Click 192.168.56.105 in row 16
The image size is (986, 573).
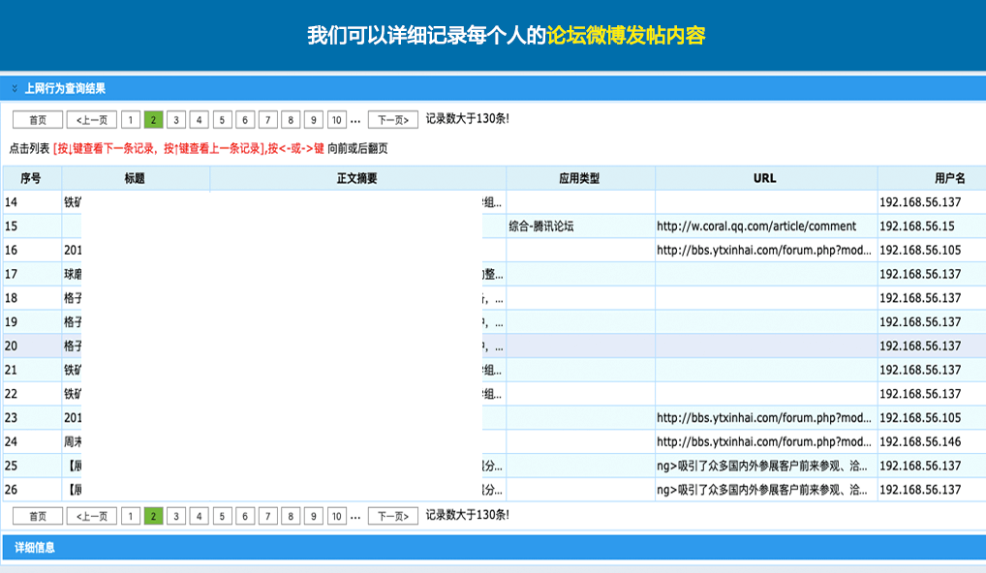click(x=920, y=250)
